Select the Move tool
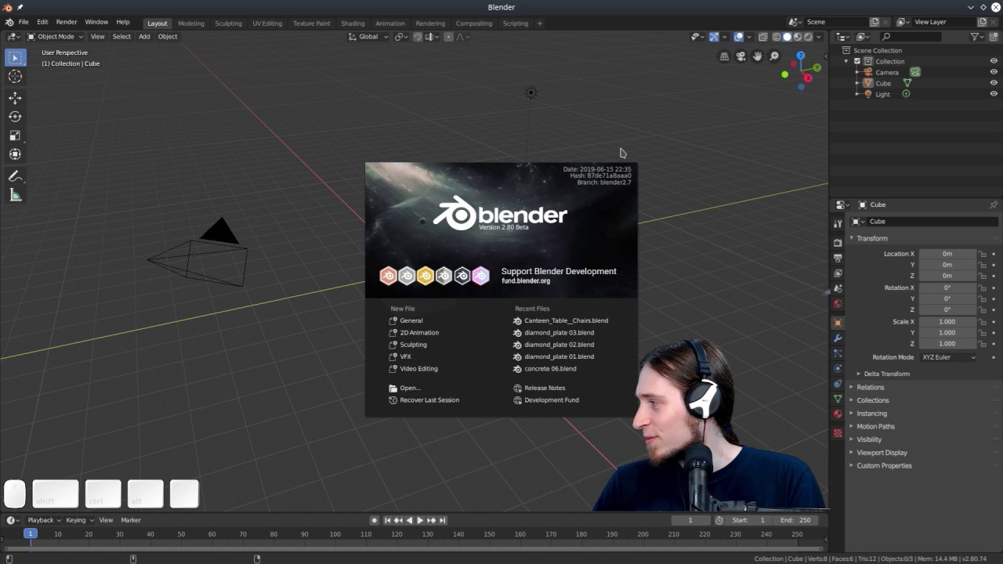The height and width of the screenshot is (564, 1003). click(x=15, y=98)
